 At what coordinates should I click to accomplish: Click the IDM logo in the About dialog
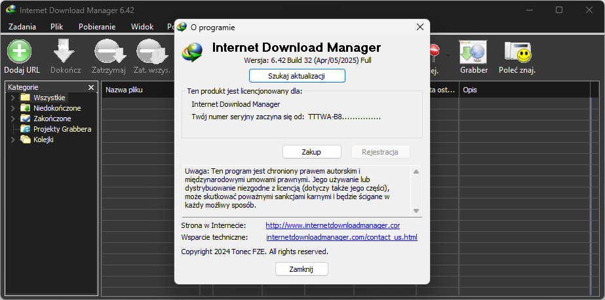(193, 52)
